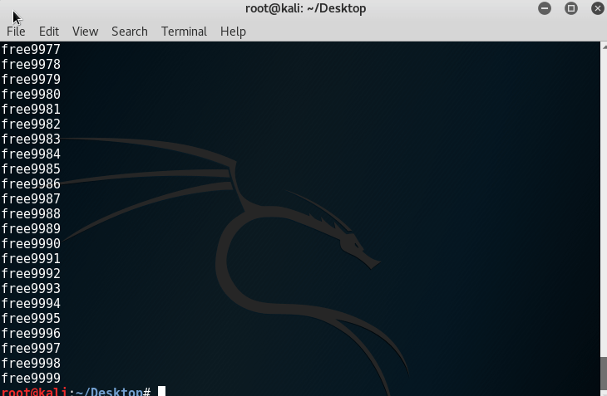Click the output line free9980
The height and width of the screenshot is (396, 607).
[x=31, y=95]
